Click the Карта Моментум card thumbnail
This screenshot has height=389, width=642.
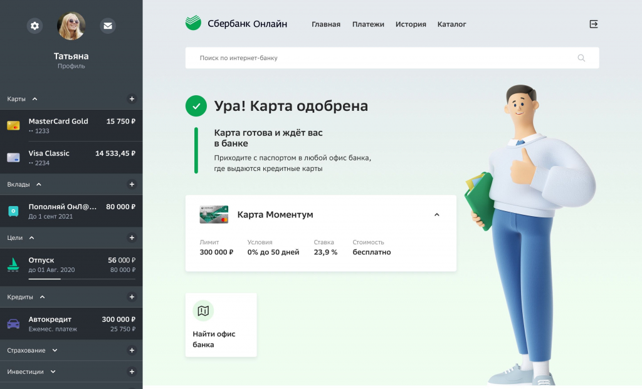[x=214, y=214]
